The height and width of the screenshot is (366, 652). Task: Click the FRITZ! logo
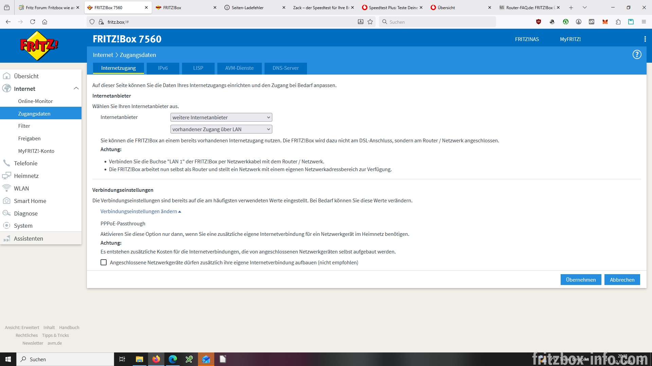[x=39, y=45]
